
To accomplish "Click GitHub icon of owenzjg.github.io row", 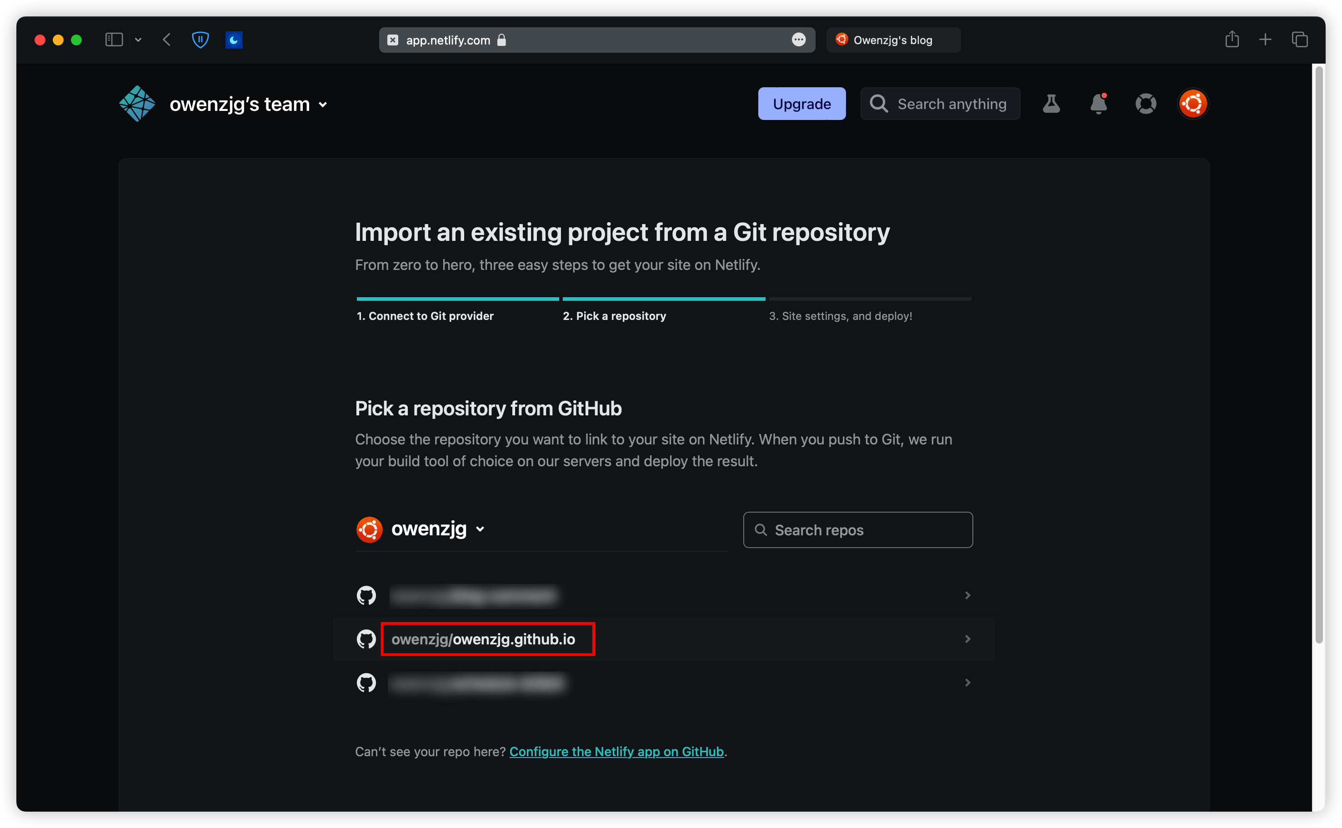I will pos(366,638).
